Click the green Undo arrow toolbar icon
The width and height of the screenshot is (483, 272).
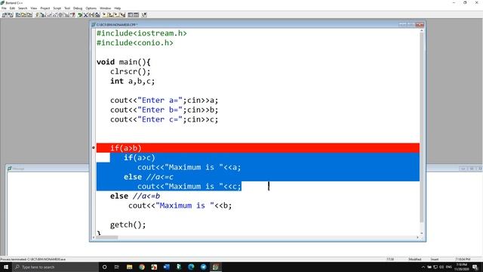(80, 15)
